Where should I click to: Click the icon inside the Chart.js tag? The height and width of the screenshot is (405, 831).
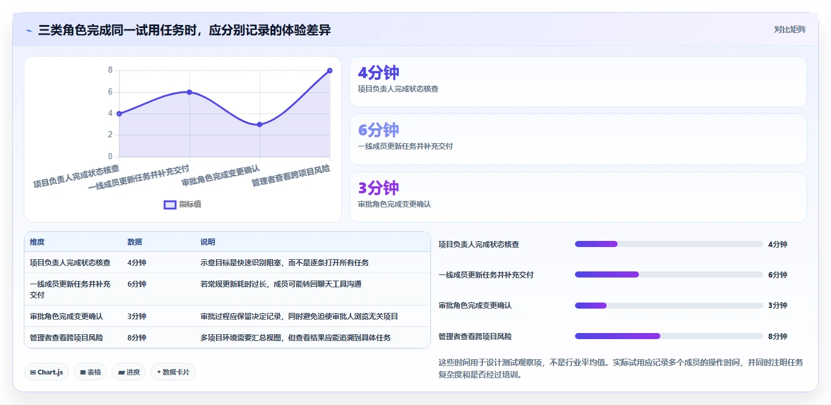(33, 372)
